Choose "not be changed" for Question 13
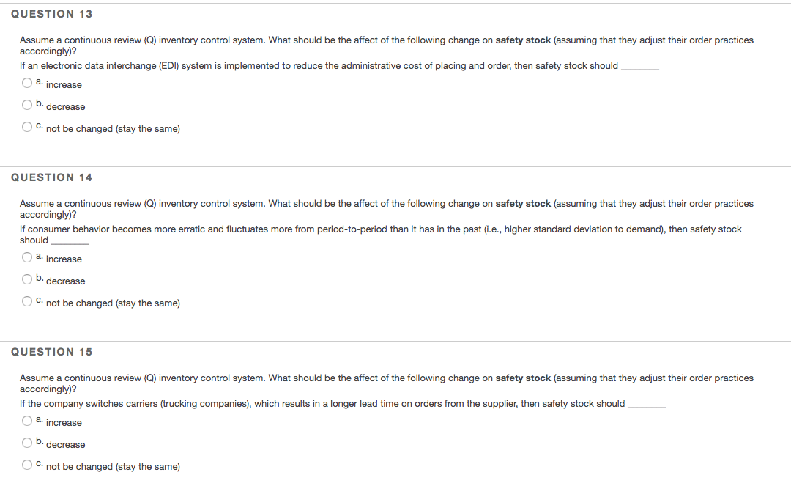The image size is (791, 497). pyautogui.click(x=26, y=126)
